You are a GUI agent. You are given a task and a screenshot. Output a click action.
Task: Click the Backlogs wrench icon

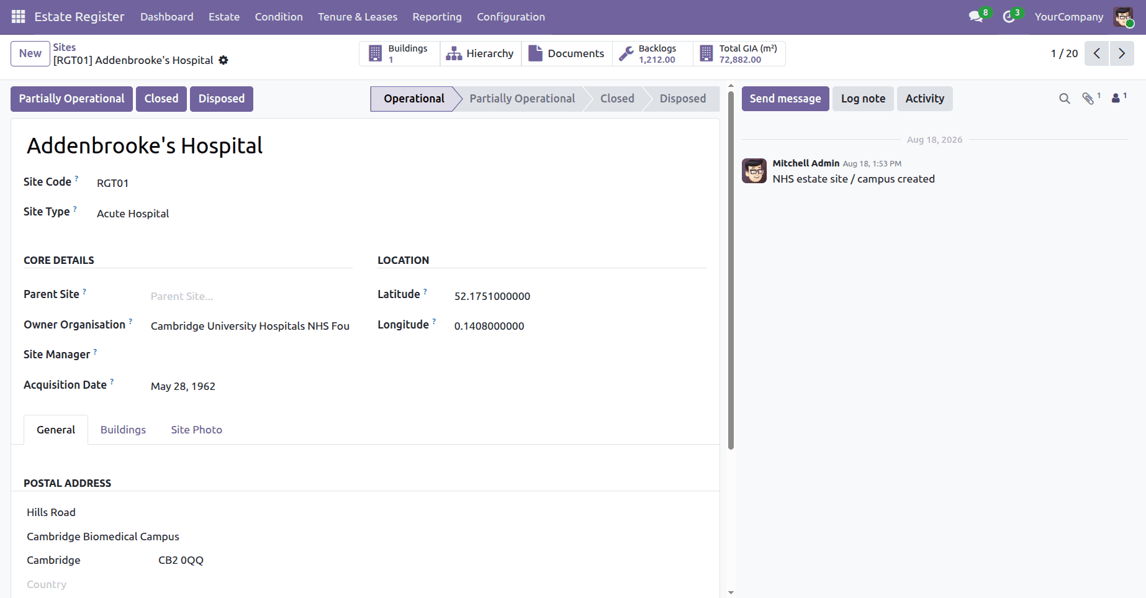626,53
